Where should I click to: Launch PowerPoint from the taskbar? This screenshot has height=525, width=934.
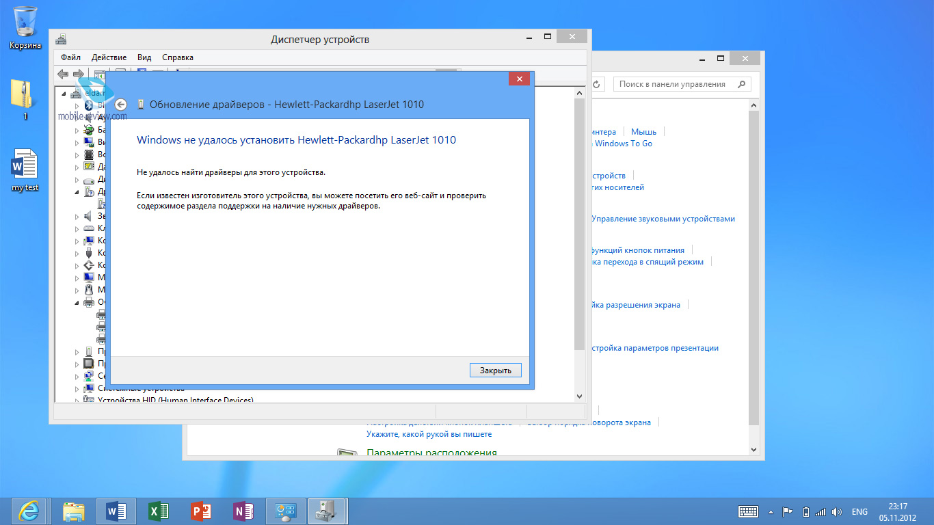tap(200, 511)
